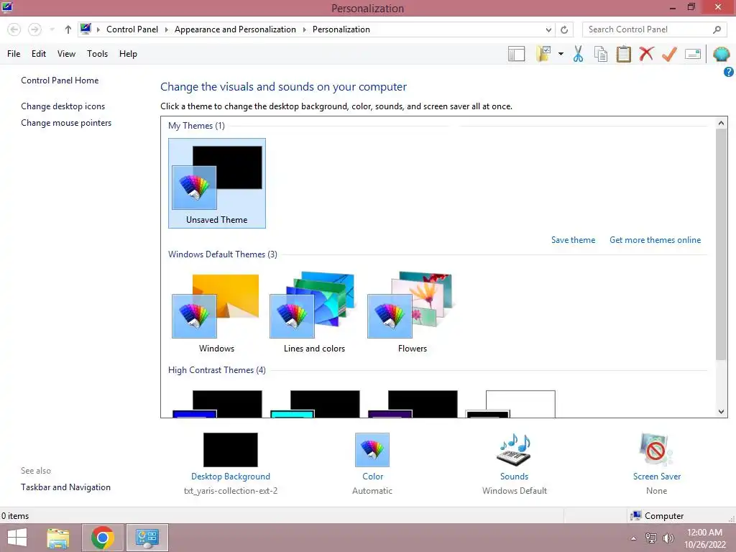Click the volume speaker tray icon
Image resolution: width=736 pixels, height=552 pixels.
[668, 538]
